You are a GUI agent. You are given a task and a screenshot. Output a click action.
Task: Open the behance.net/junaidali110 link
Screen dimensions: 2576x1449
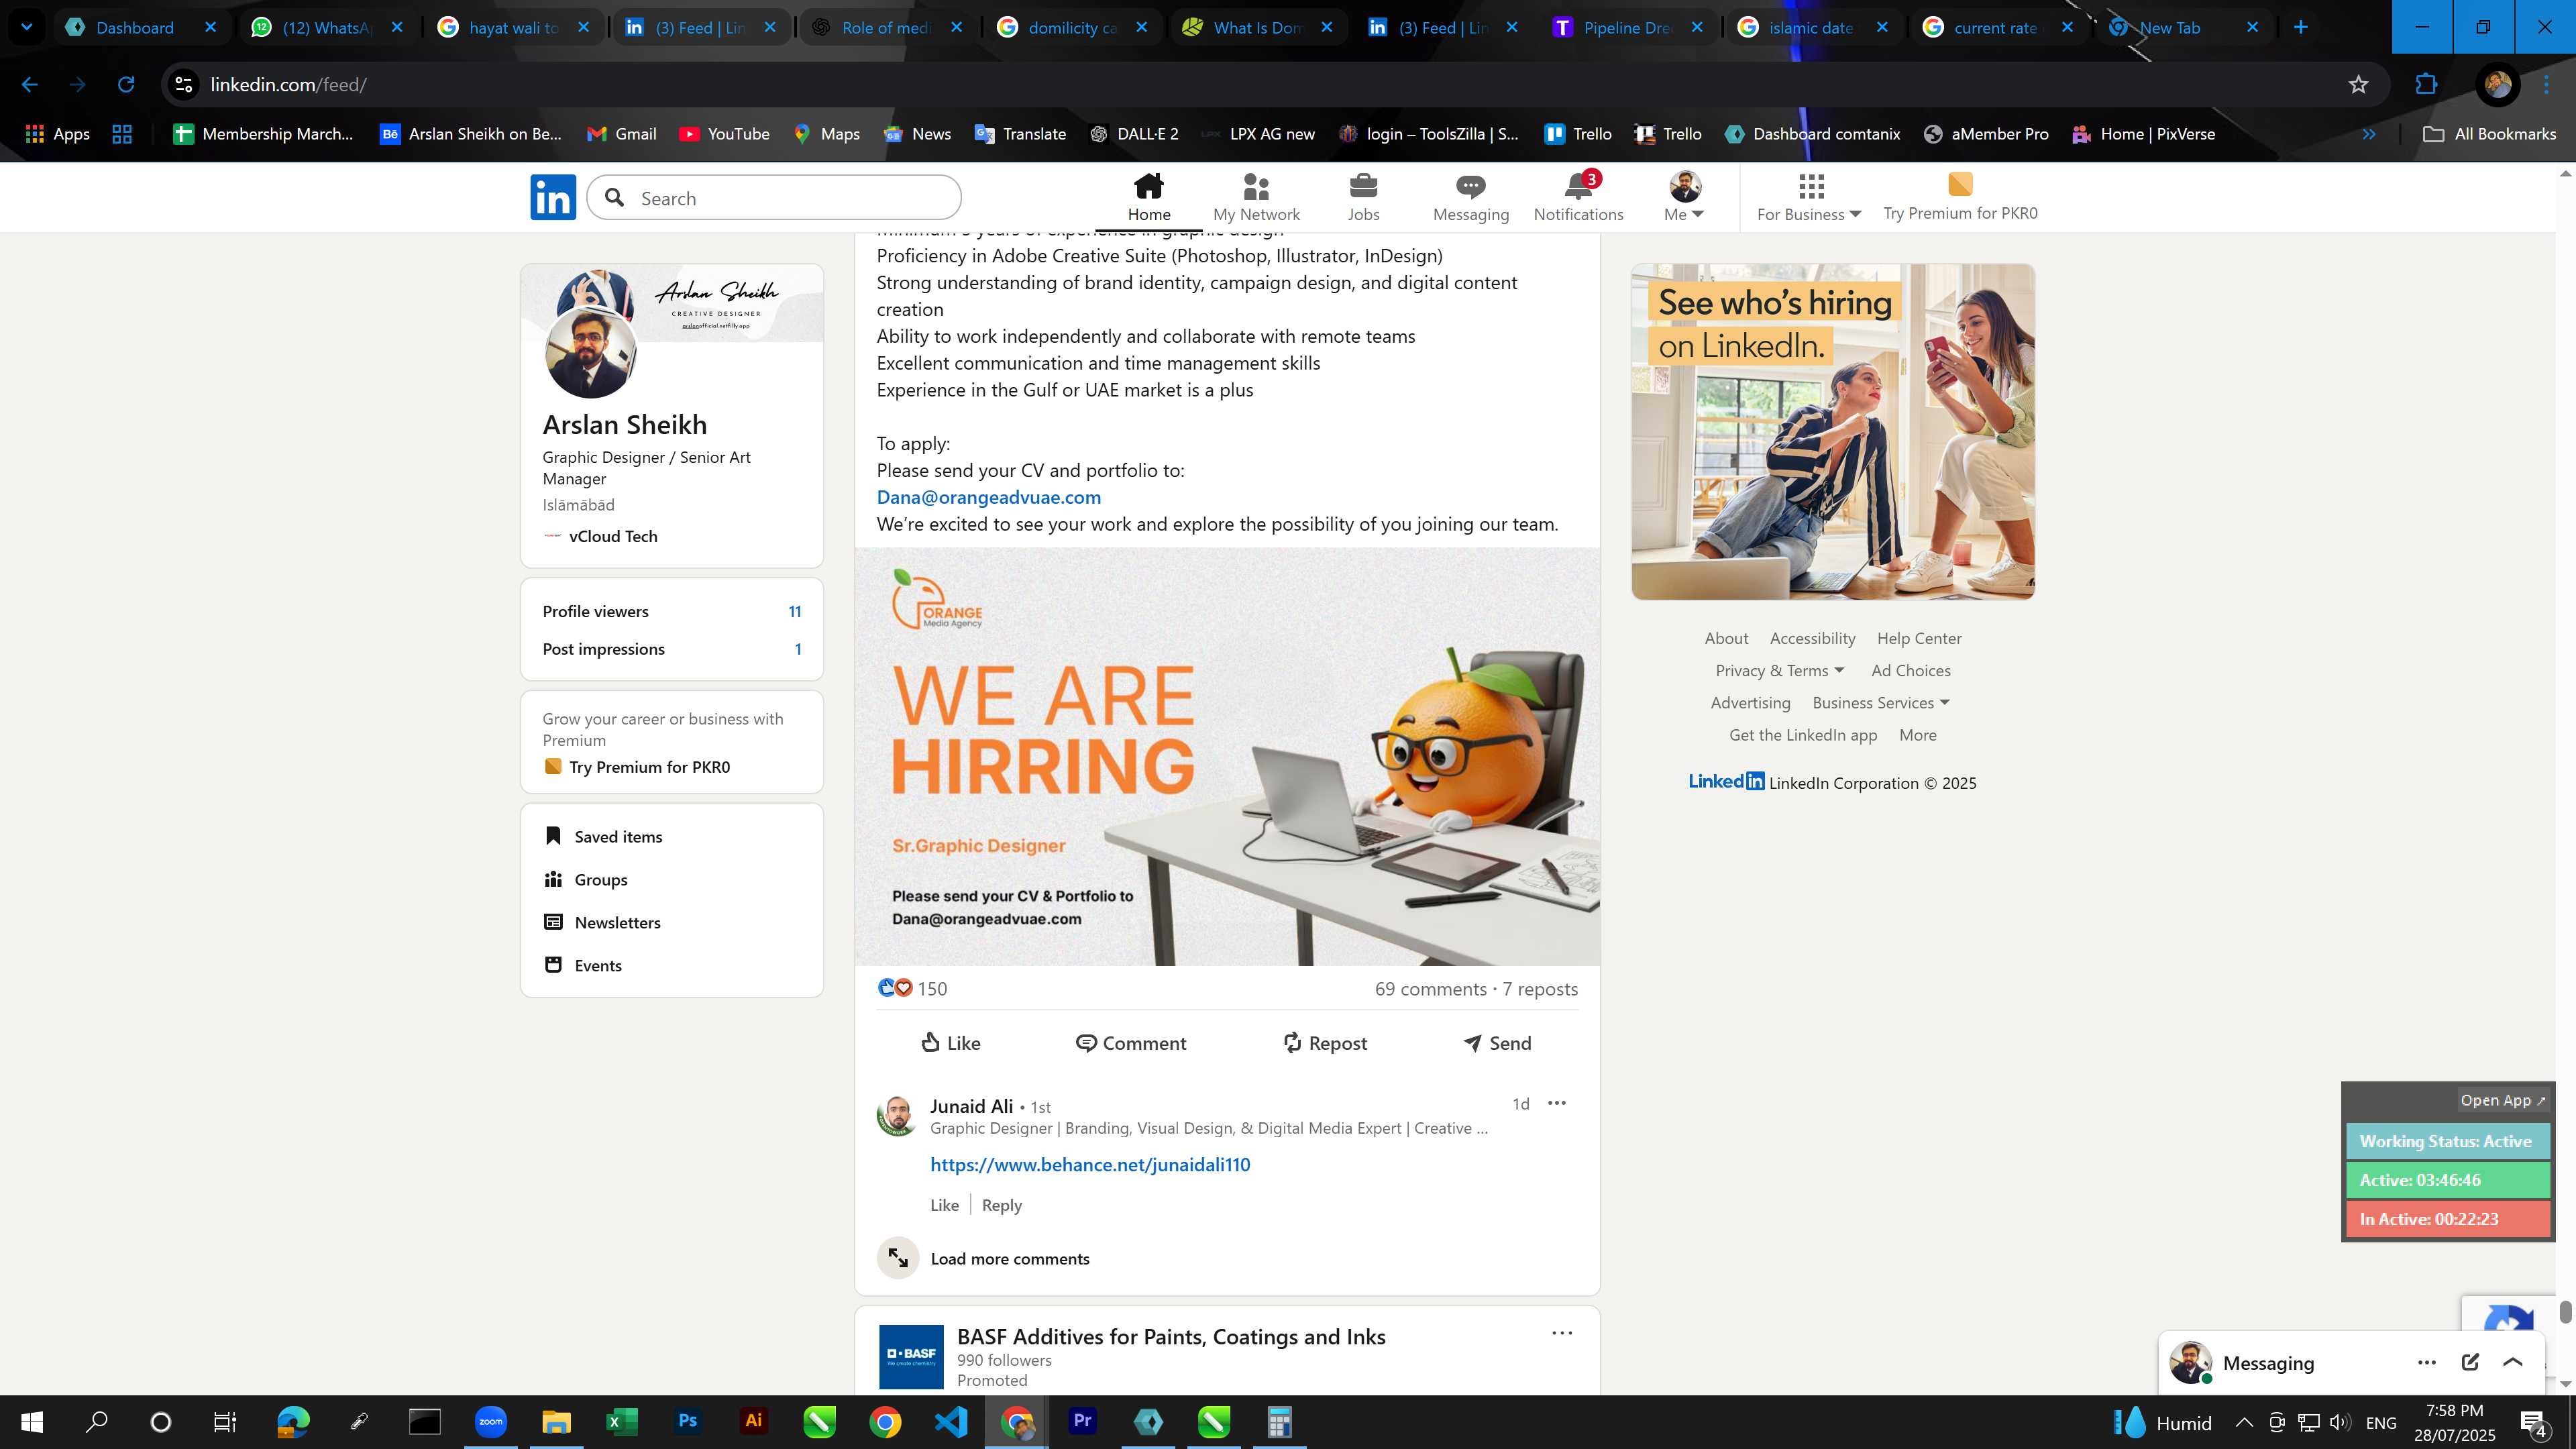pos(1090,1164)
